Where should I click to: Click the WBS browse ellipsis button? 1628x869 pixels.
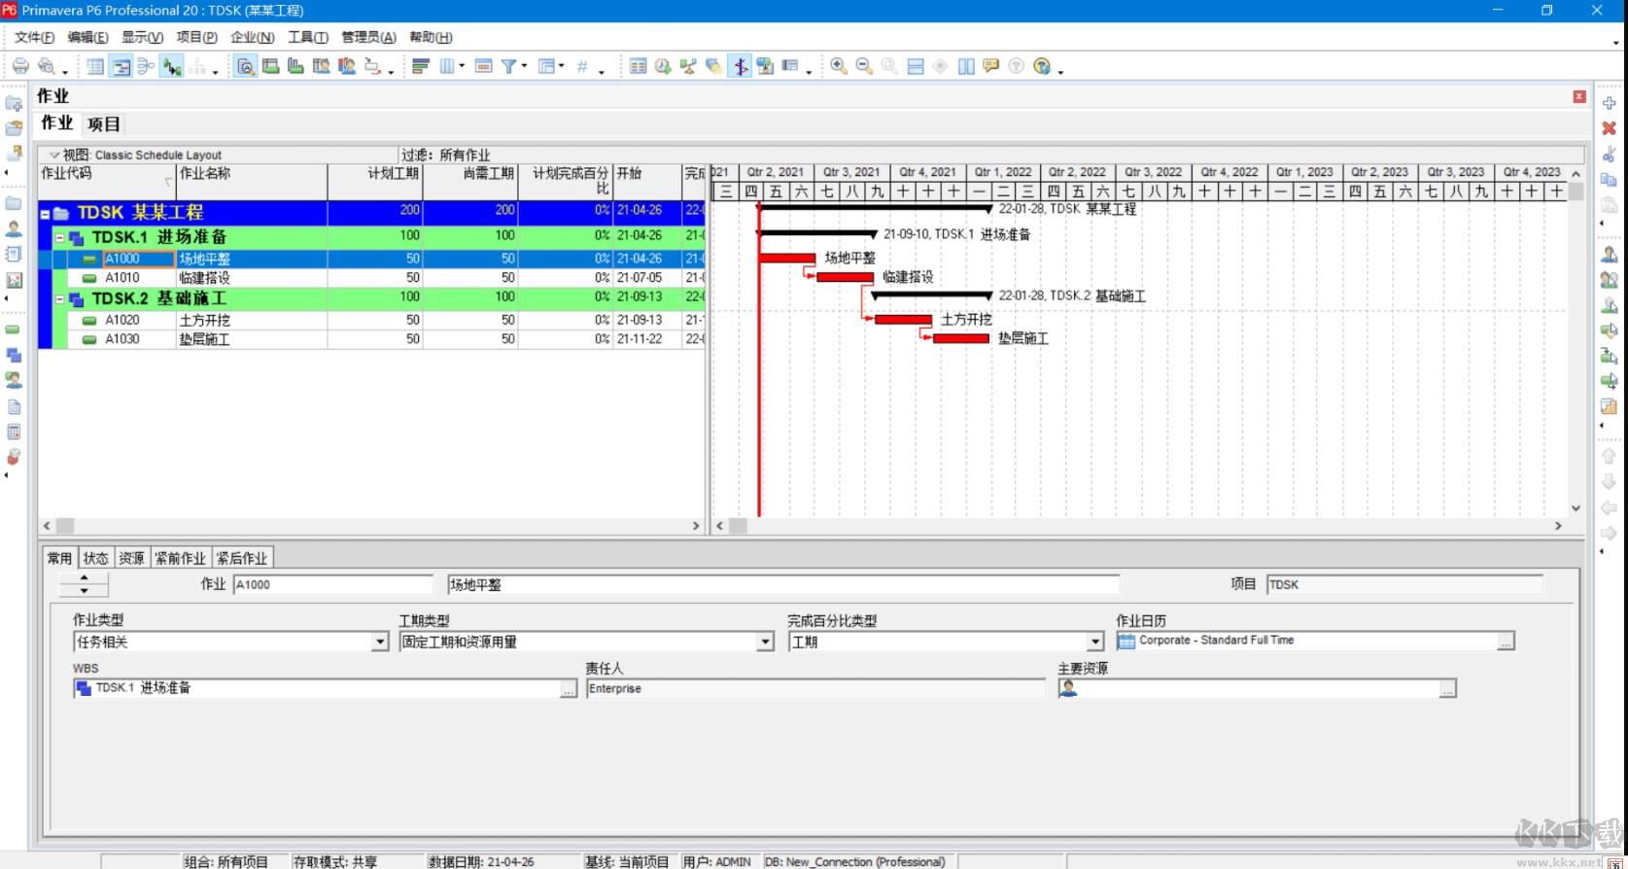click(569, 689)
